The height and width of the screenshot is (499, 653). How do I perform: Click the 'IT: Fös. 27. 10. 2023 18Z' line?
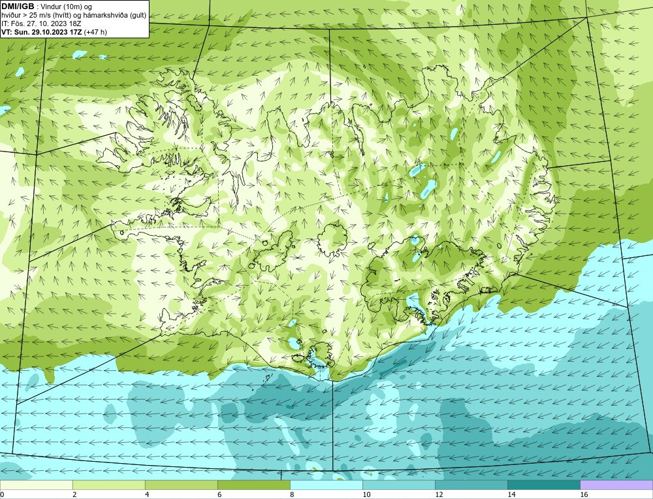(x=41, y=24)
